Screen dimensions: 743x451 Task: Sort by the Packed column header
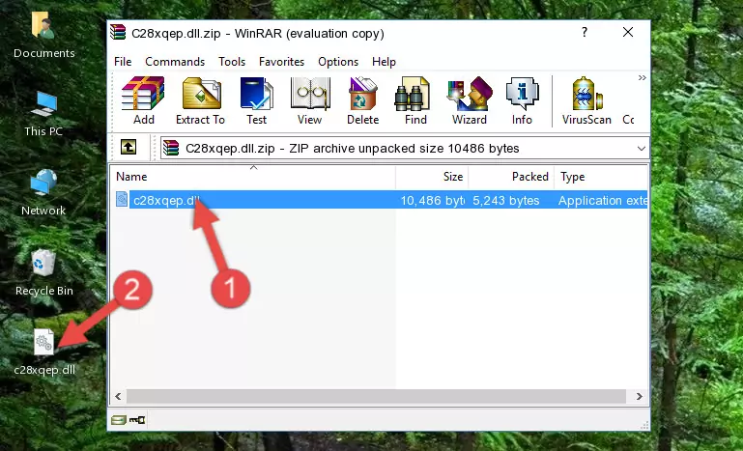(x=511, y=176)
